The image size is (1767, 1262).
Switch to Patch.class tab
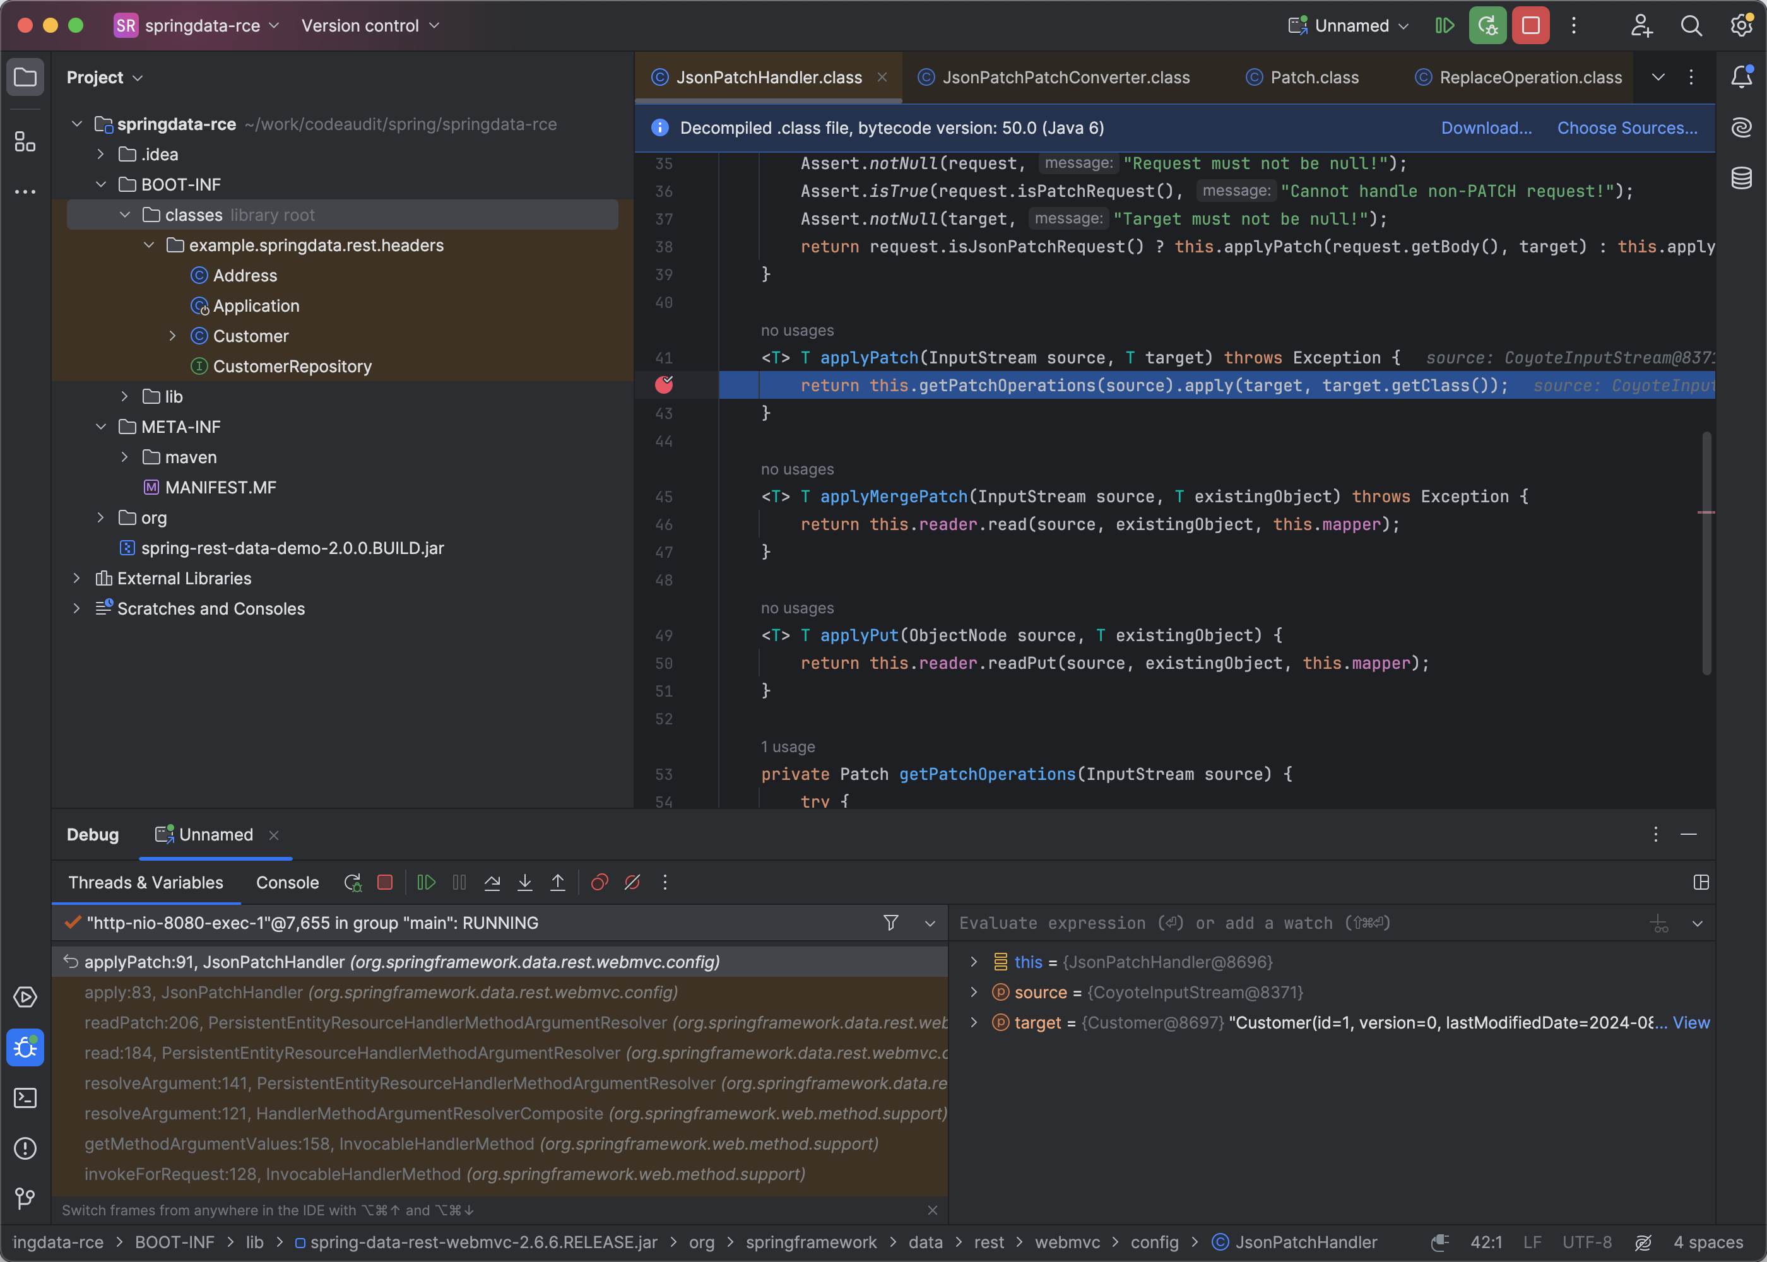1303,77
